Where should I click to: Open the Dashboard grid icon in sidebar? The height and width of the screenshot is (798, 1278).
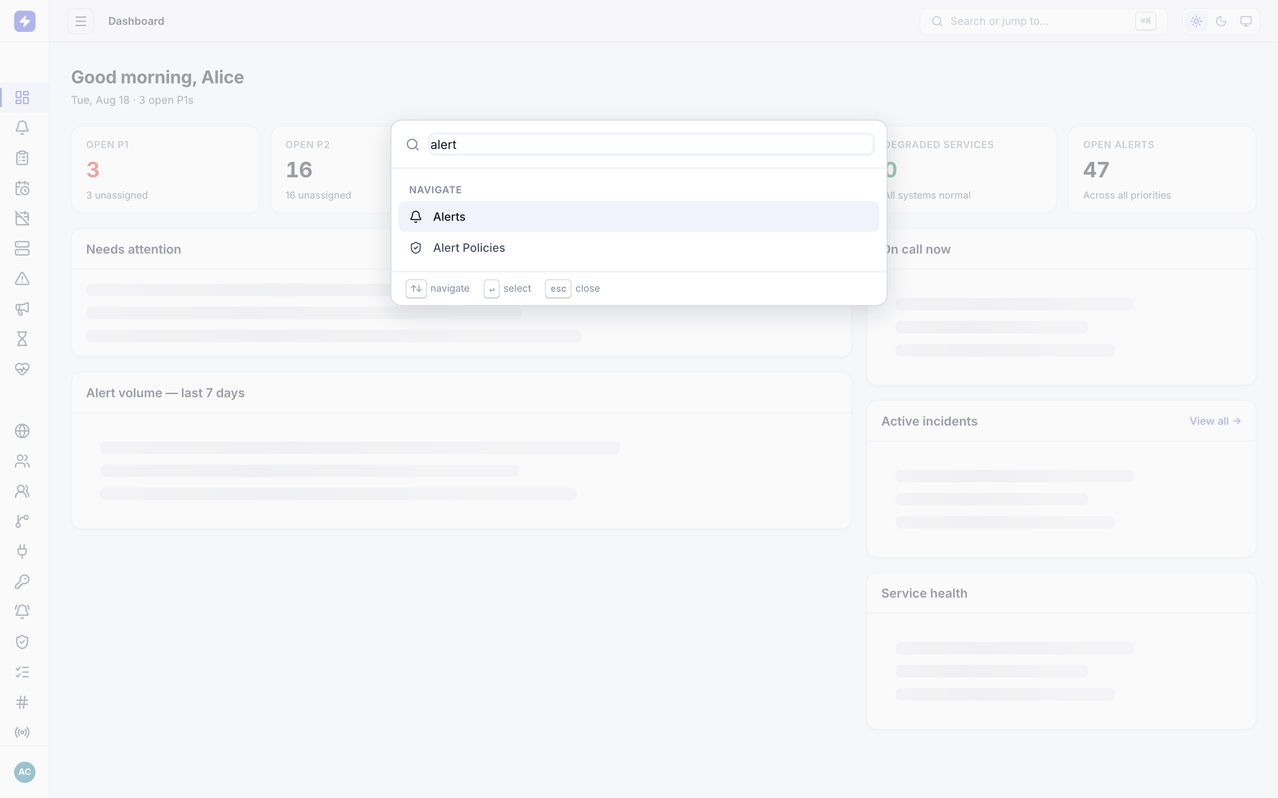[x=22, y=98]
